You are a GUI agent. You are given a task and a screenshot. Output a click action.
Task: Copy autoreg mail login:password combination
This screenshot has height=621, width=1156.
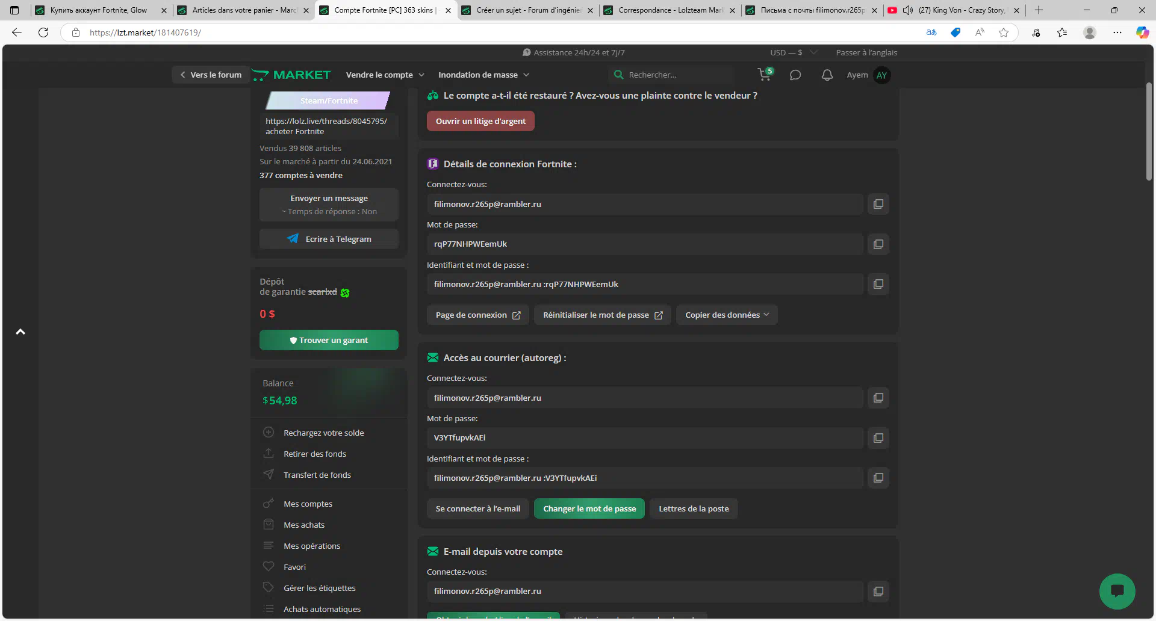click(x=878, y=478)
